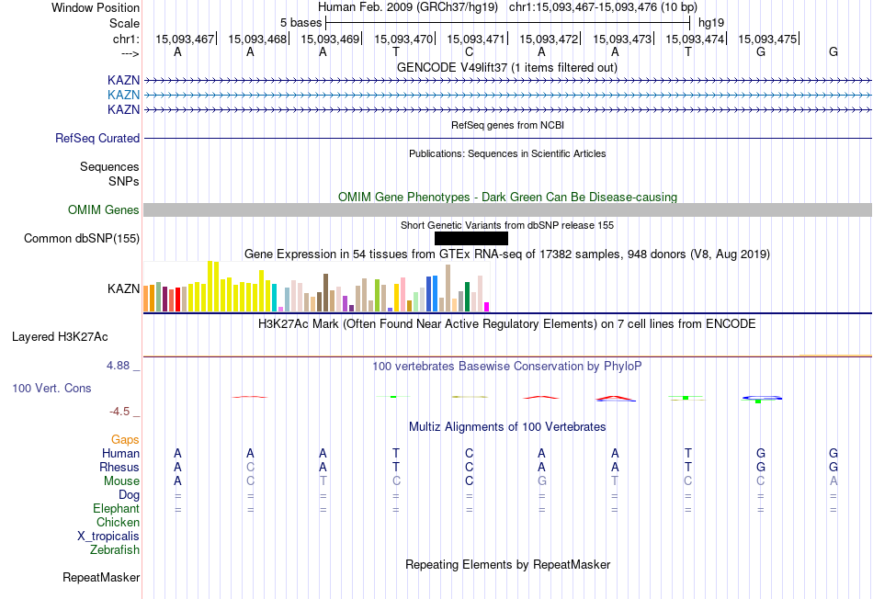Click the third KAZN transcript label
Screen dimensions: 873x599
[124, 109]
